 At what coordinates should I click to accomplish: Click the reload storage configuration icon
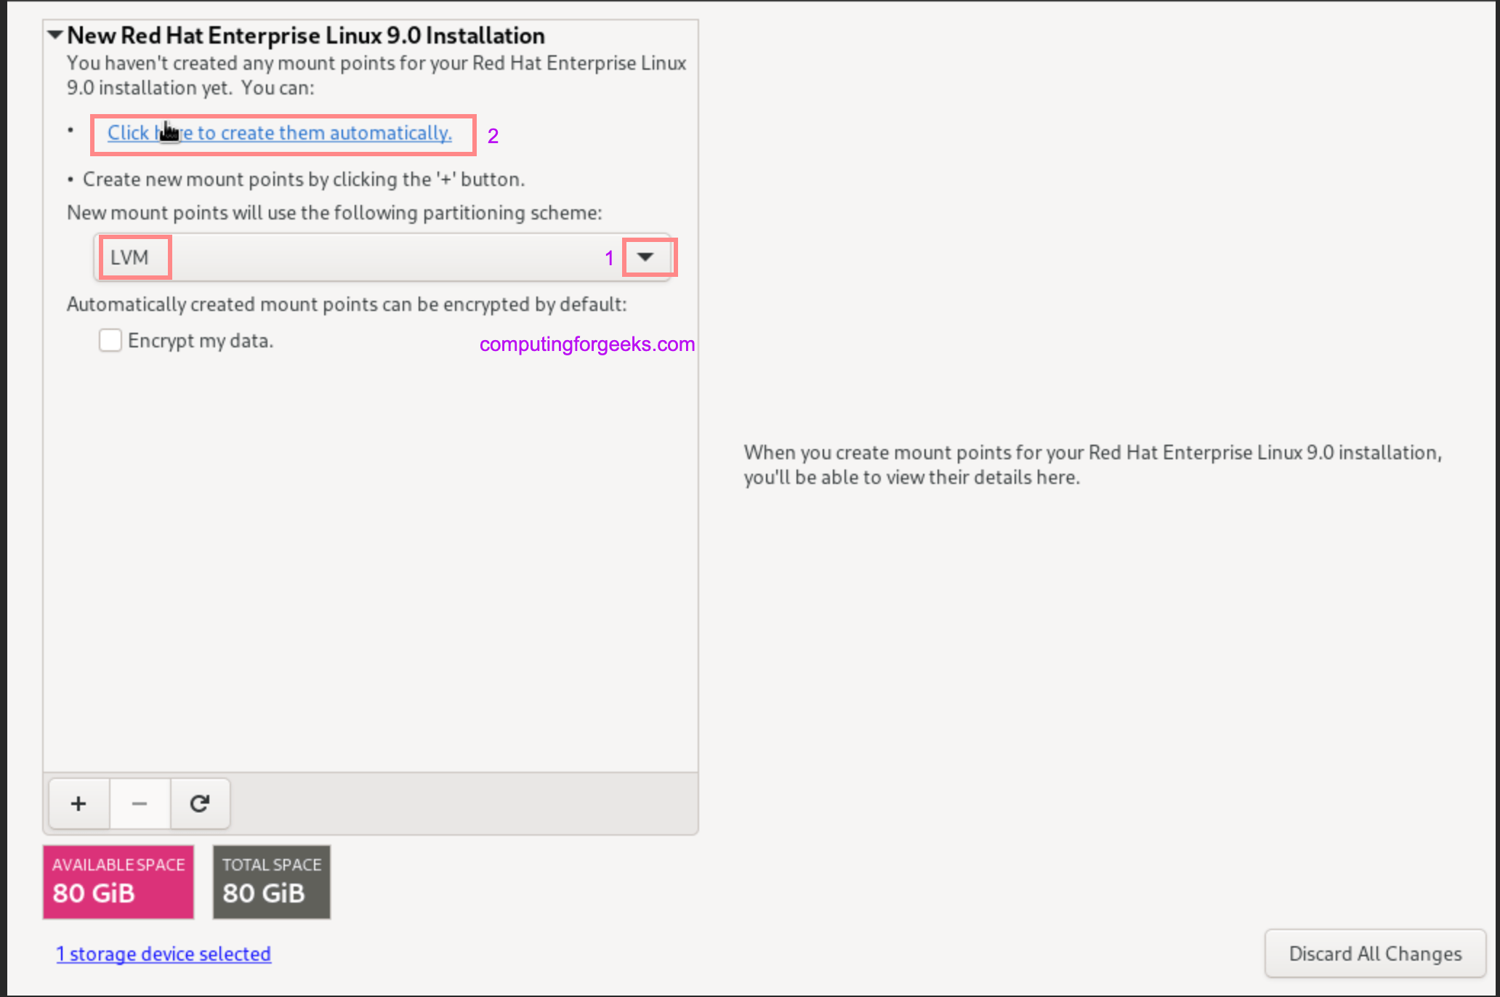coord(200,804)
